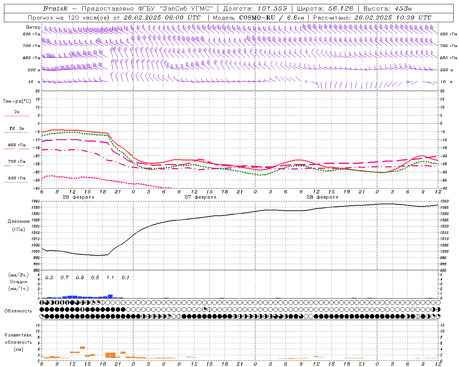Screen dimensions: 459x367
Task: Click the 1.1 precipitation total value
Action: coord(110,277)
